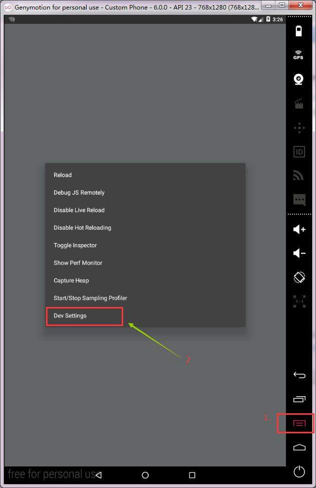The width and height of the screenshot is (316, 488).
Task: Click the Android status bar Wi-Fi icon
Action: 254,19
